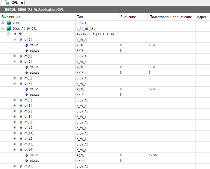210x169 pixels.
Task: Expand the CH4 node
Action: [3, 23]
